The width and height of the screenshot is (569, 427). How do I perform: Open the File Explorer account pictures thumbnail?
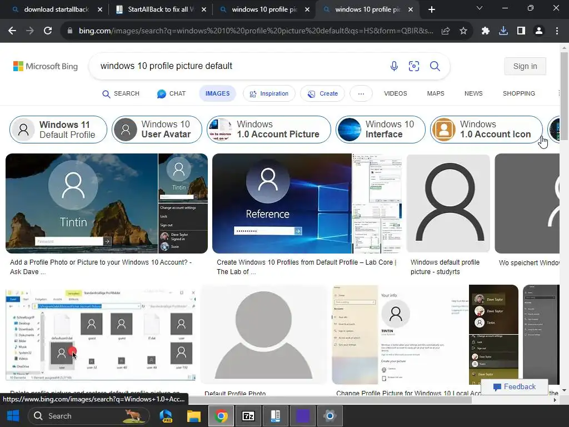tap(101, 335)
